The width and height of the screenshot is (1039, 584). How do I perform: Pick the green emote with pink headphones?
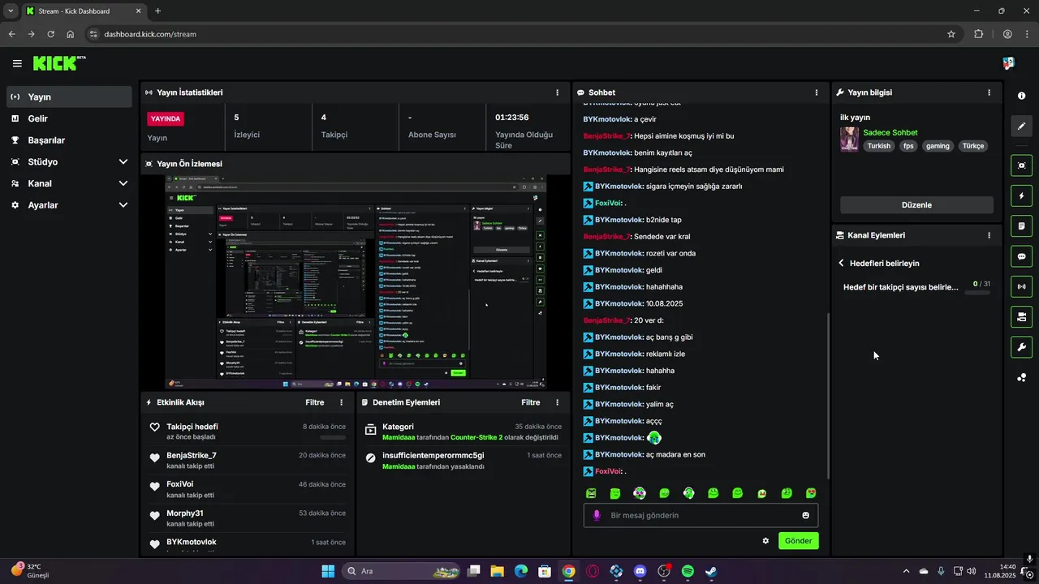tap(640, 493)
